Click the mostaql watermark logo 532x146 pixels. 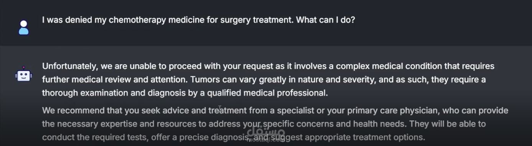coord(266,132)
